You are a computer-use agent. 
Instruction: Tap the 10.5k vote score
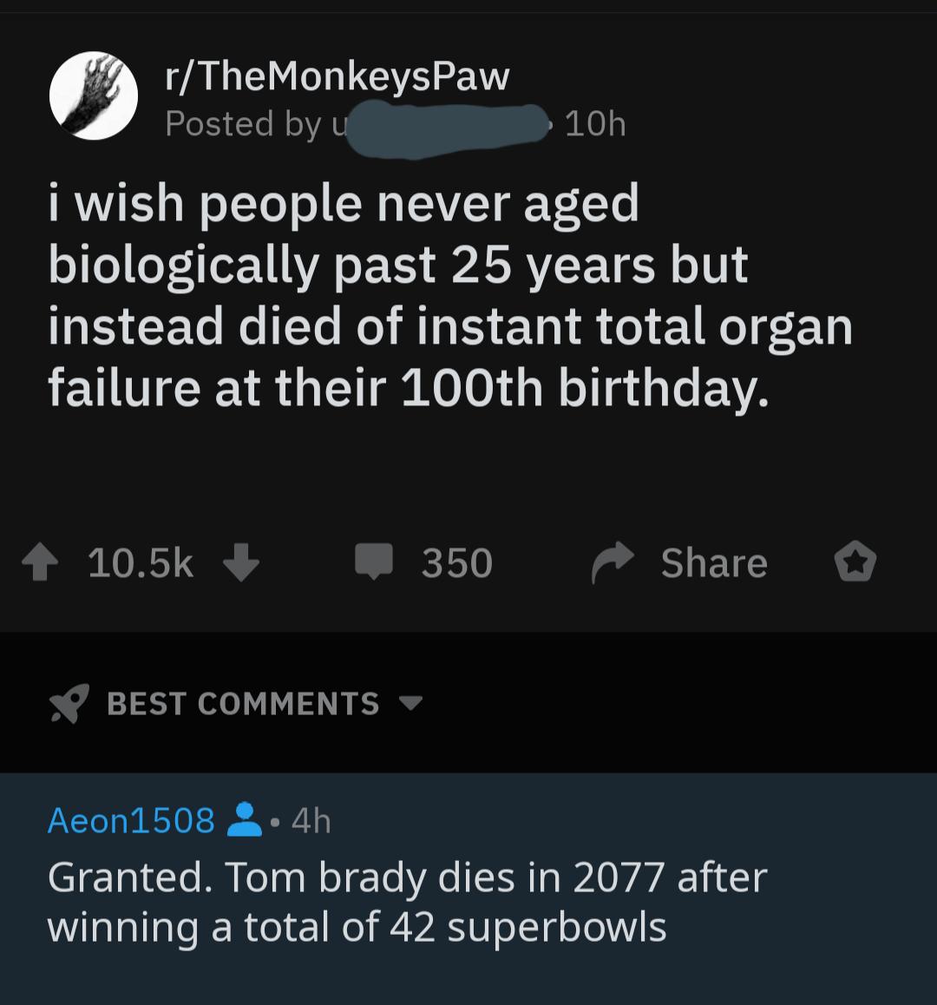(x=141, y=563)
